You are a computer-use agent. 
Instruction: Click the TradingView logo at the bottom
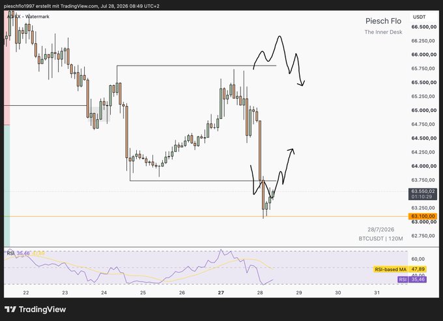[35, 309]
